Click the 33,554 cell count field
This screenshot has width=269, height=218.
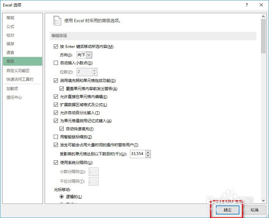point(138,154)
